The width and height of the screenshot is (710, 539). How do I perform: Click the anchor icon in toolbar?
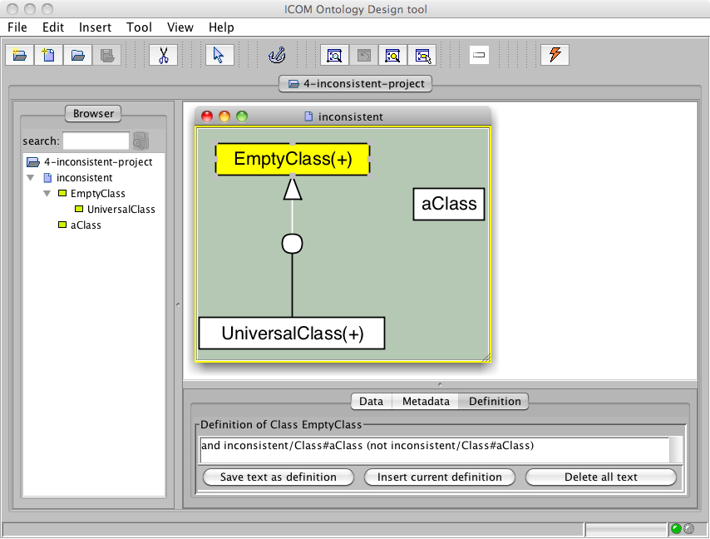pyautogui.click(x=277, y=55)
